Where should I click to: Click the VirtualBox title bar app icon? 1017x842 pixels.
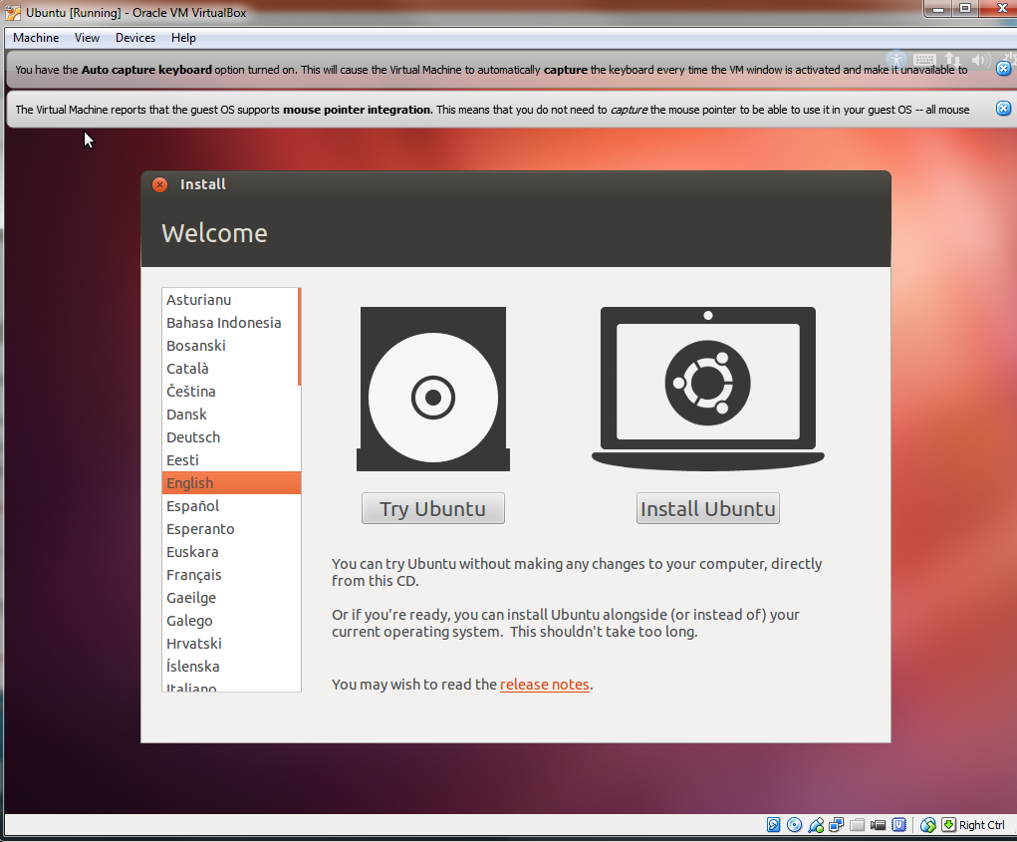(x=13, y=12)
